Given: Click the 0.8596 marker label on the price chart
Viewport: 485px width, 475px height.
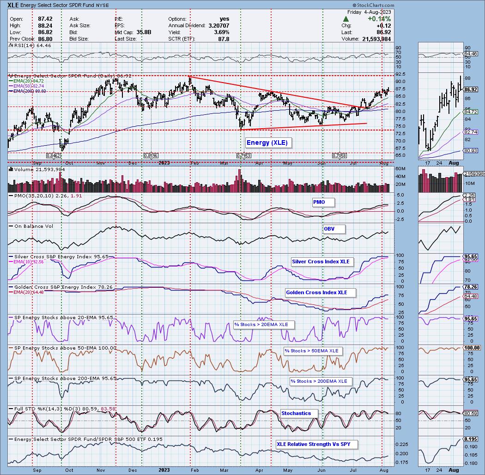Looking at the screenshot, I should [x=151, y=156].
